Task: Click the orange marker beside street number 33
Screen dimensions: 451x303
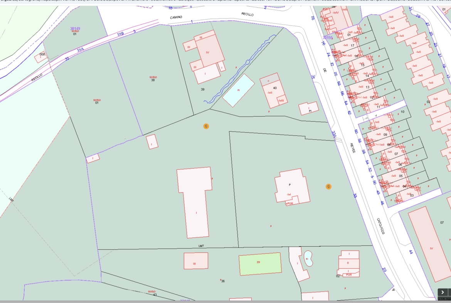Action: click(x=328, y=187)
